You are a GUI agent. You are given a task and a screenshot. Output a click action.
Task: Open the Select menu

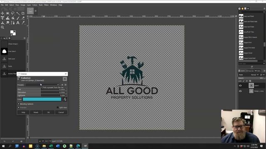coord(12,5)
